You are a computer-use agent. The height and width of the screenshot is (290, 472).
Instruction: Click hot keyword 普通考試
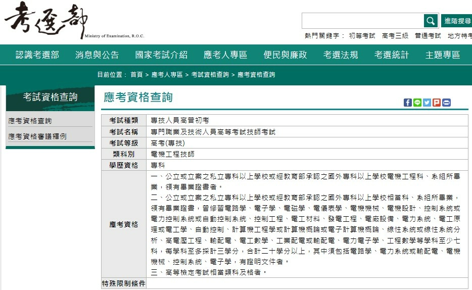coord(428,36)
